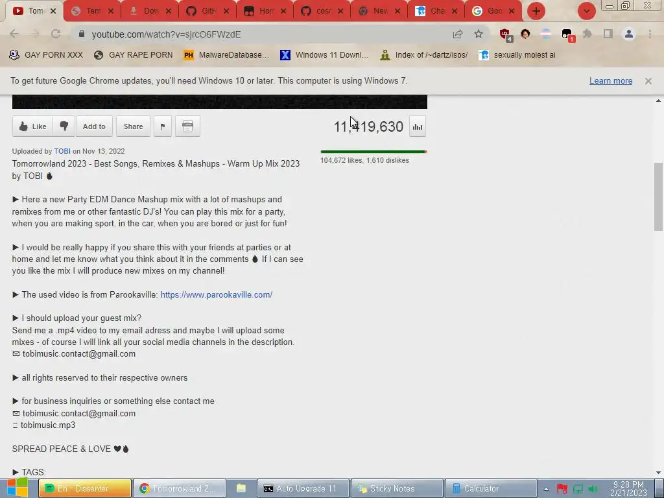Open the Chrome profile icon

click(x=629, y=34)
